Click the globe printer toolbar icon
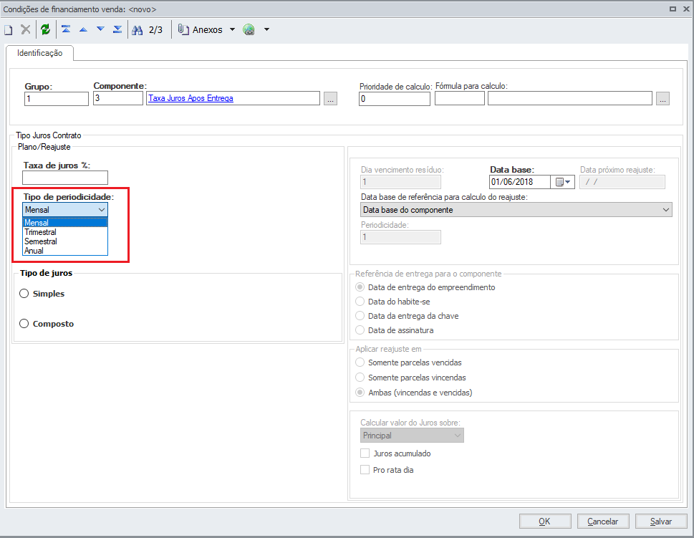 pyautogui.click(x=249, y=29)
